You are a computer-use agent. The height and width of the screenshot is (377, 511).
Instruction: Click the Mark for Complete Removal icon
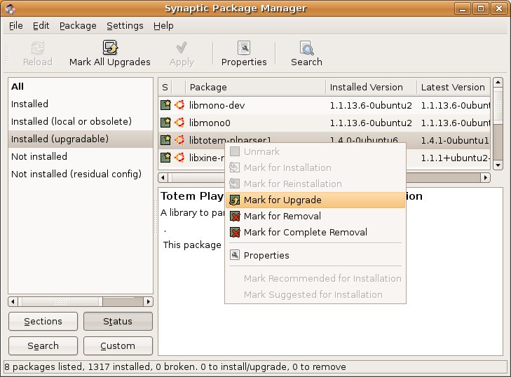click(235, 232)
